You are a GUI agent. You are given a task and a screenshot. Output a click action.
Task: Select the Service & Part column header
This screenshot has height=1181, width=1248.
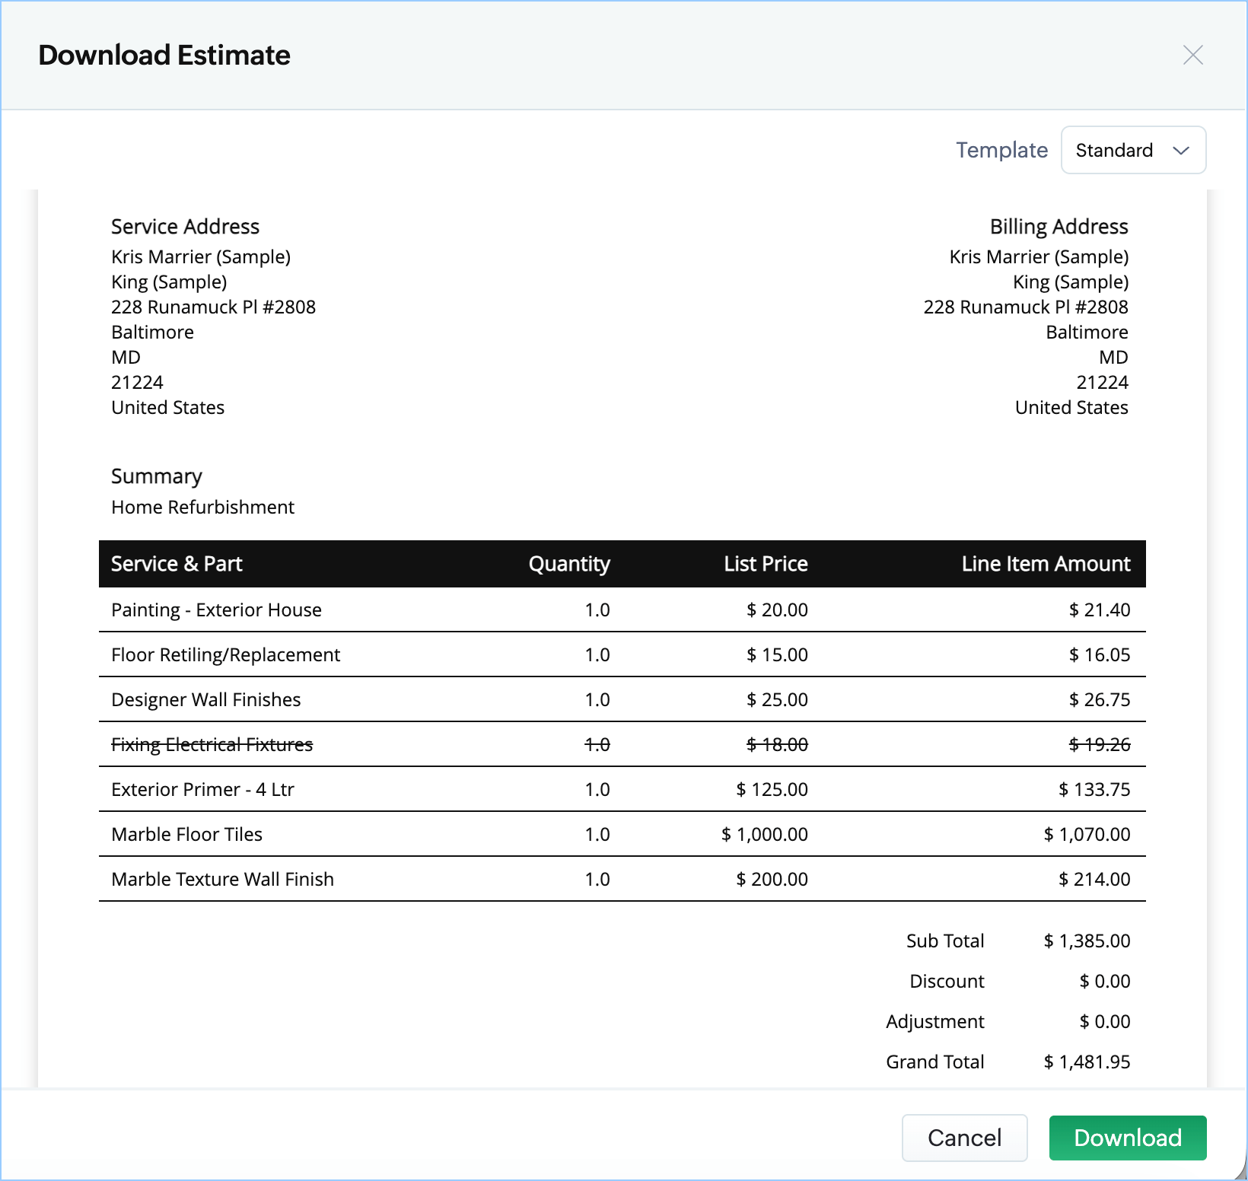tap(177, 564)
